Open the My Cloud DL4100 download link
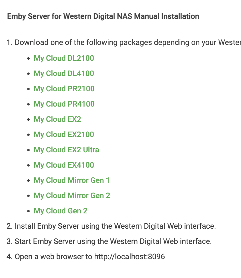Viewport: 241px width, 278px height. (x=64, y=74)
